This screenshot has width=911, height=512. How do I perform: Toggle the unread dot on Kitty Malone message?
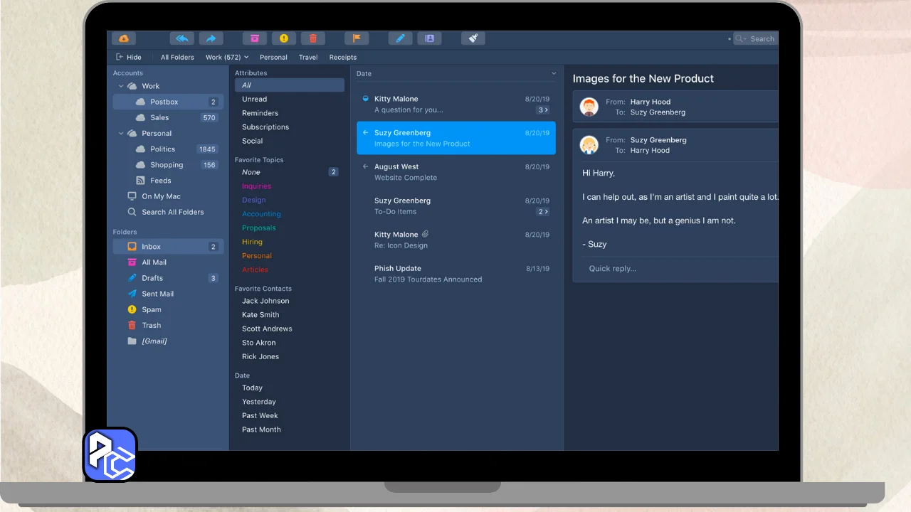pos(366,99)
